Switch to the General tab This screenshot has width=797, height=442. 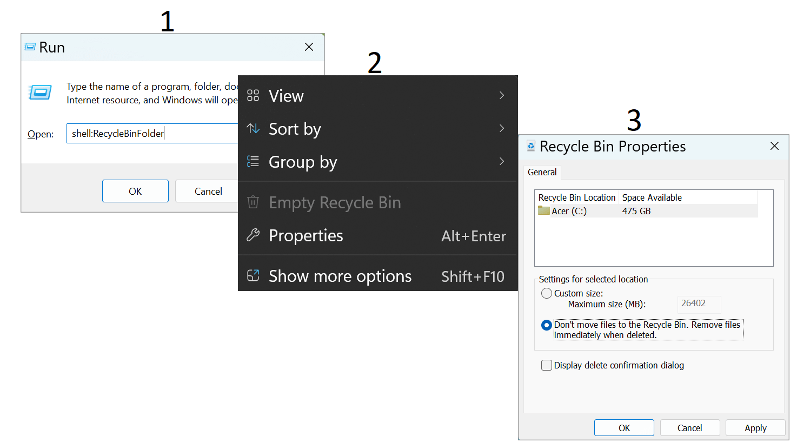click(x=542, y=172)
